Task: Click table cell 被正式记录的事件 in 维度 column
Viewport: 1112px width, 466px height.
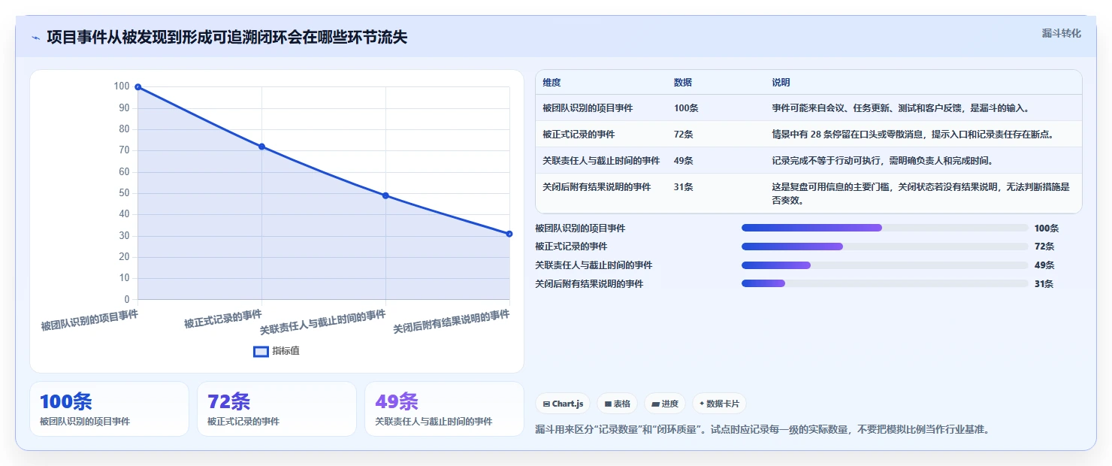Action: click(x=579, y=135)
